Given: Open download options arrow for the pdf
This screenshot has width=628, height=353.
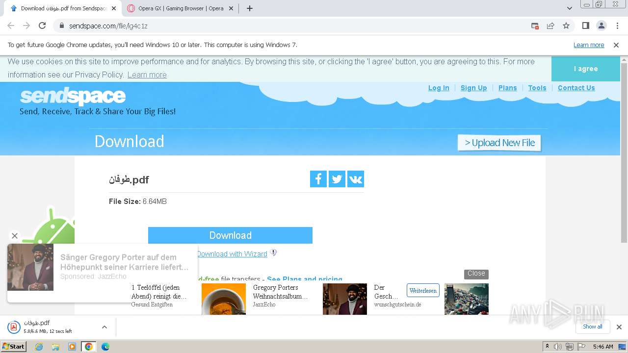Looking at the screenshot, I should pos(104,327).
